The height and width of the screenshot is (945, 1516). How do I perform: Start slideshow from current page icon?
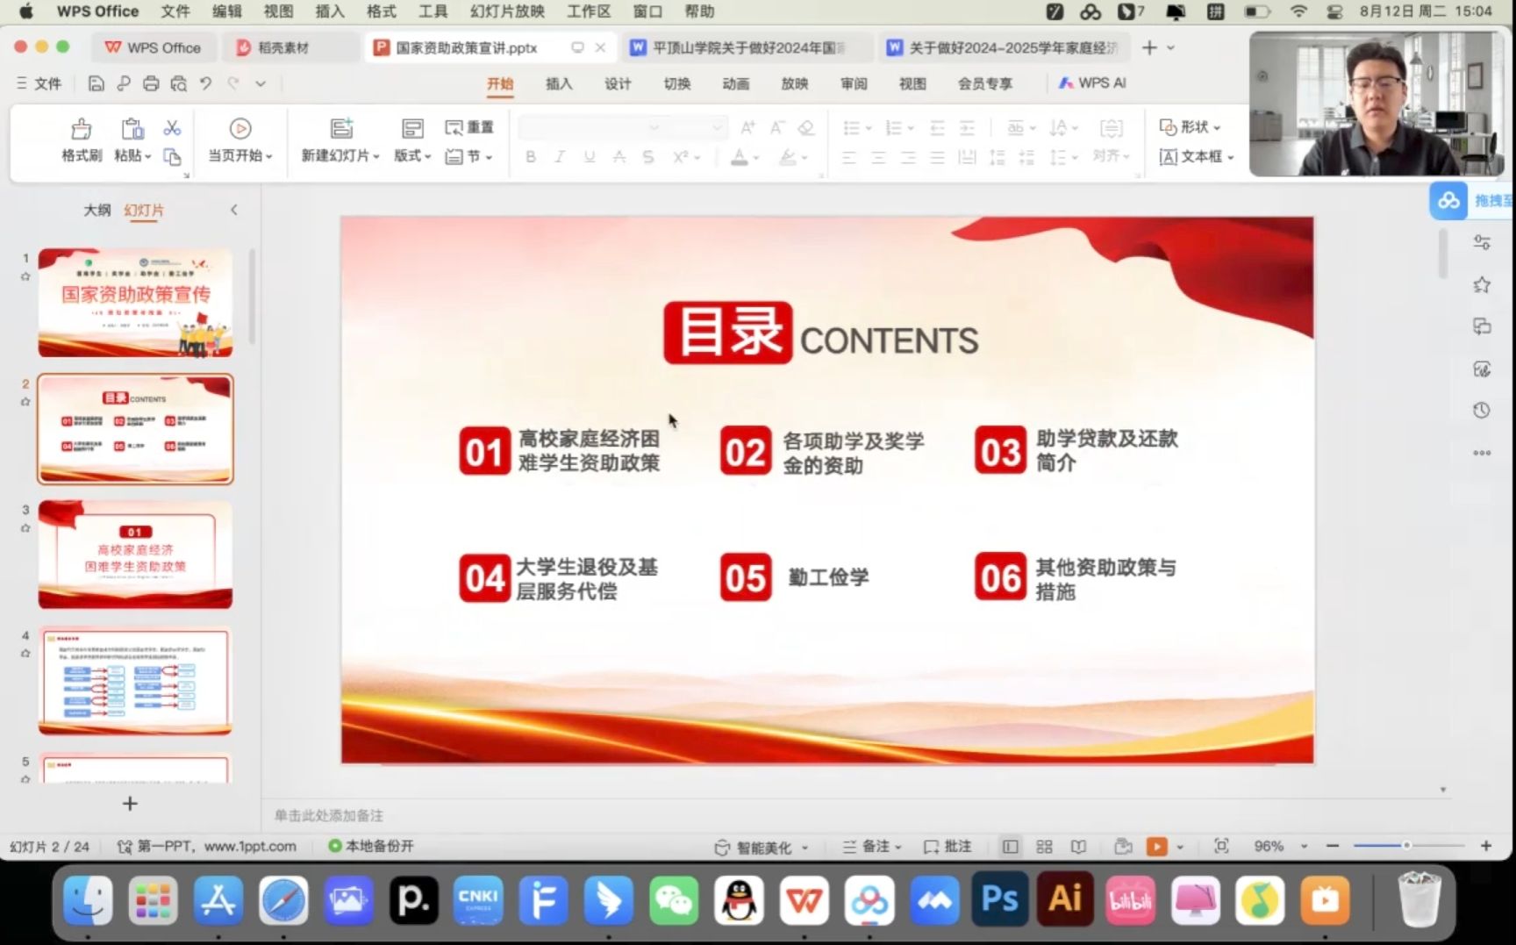240,129
